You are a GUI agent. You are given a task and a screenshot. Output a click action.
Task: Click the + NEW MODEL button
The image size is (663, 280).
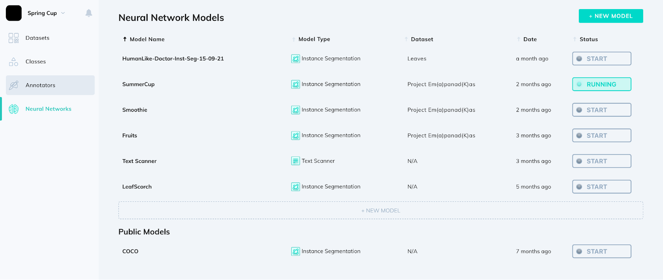click(610, 16)
